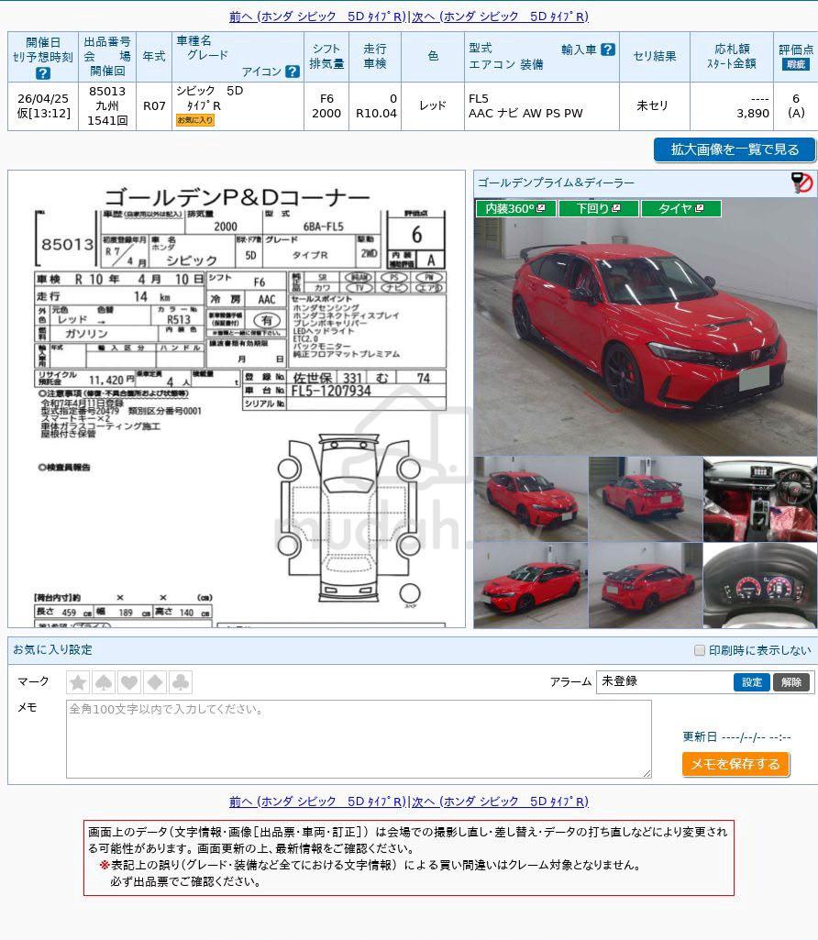Screen dimensions: 818x940
Task: Click inside the メモ text area
Action: tap(359, 739)
